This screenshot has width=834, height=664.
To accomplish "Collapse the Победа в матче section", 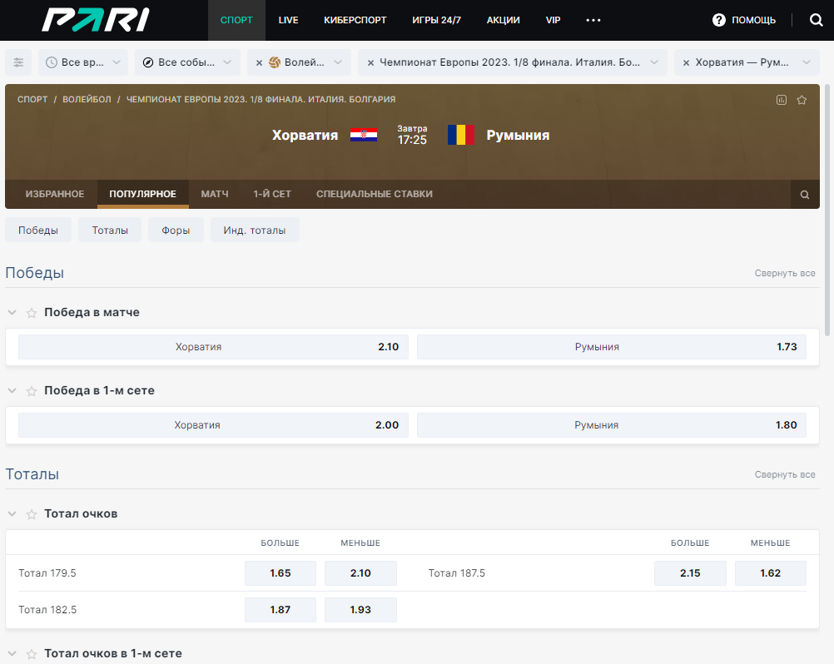I will 12,313.
